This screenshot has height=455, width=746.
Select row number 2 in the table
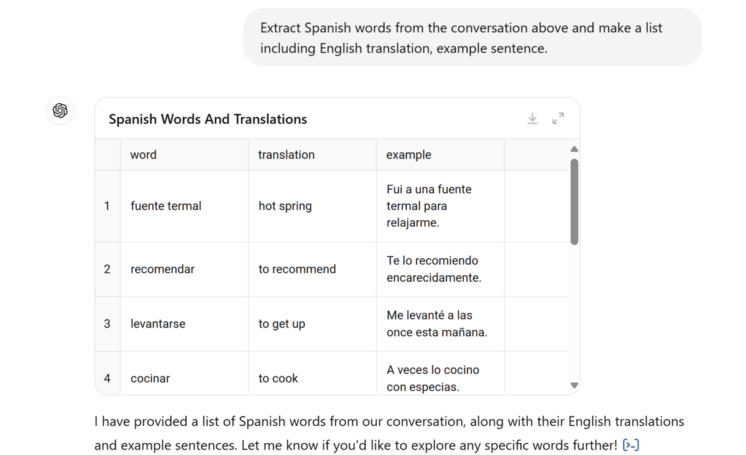(x=108, y=269)
